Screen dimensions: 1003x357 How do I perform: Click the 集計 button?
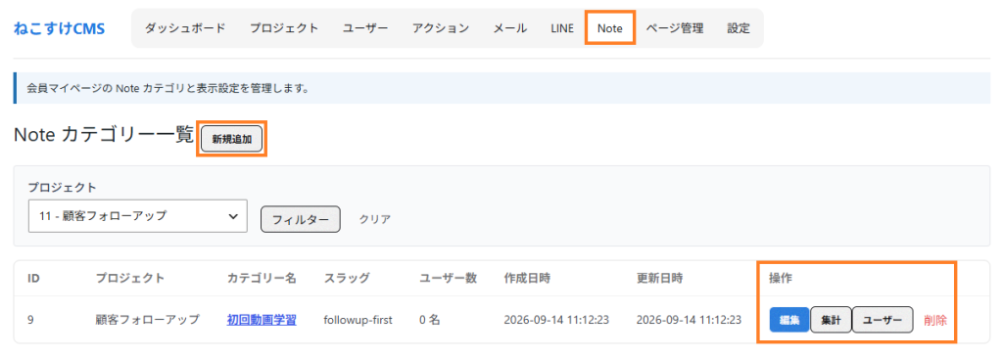831,320
